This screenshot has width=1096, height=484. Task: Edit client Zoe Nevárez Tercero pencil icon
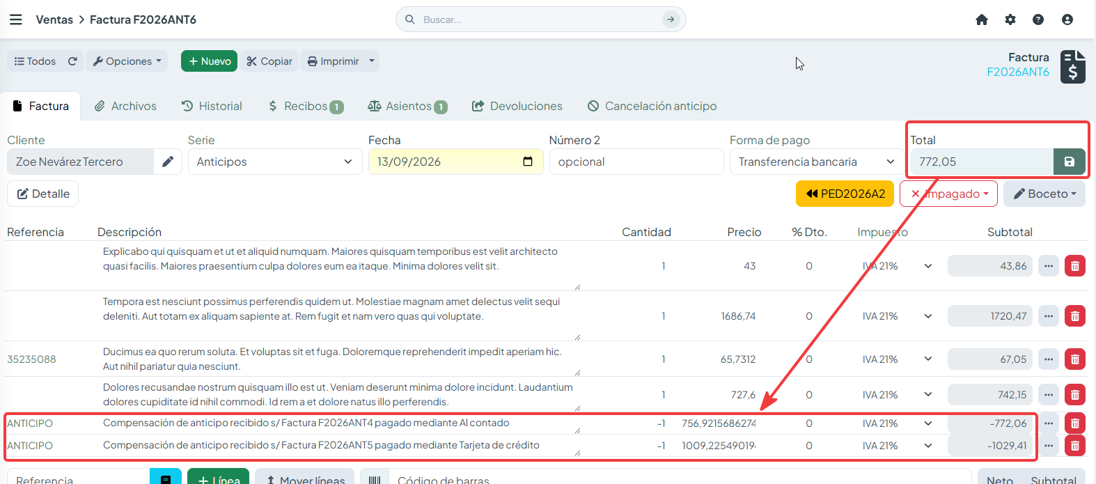coord(168,162)
